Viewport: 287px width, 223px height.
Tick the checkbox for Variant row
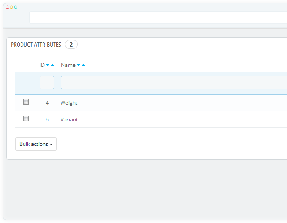(x=26, y=119)
